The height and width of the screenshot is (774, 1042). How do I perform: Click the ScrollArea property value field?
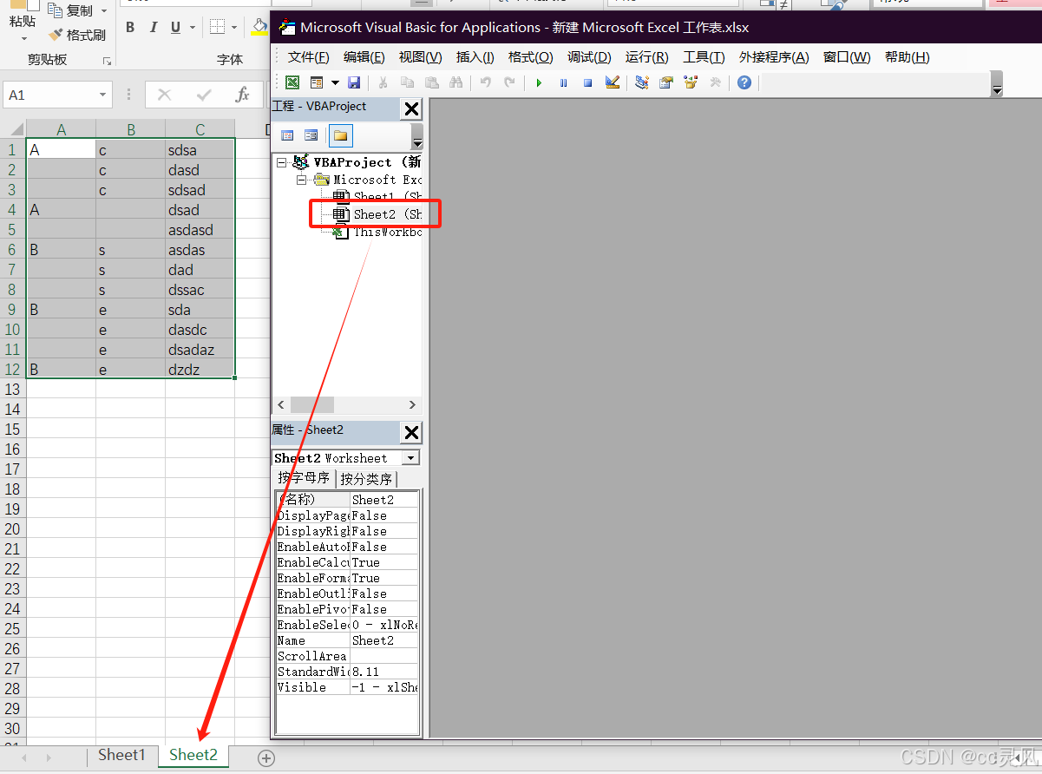pos(384,656)
